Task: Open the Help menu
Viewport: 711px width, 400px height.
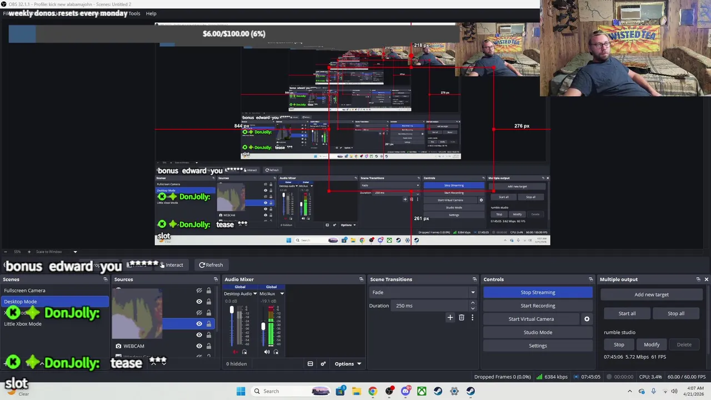Action: click(x=151, y=13)
